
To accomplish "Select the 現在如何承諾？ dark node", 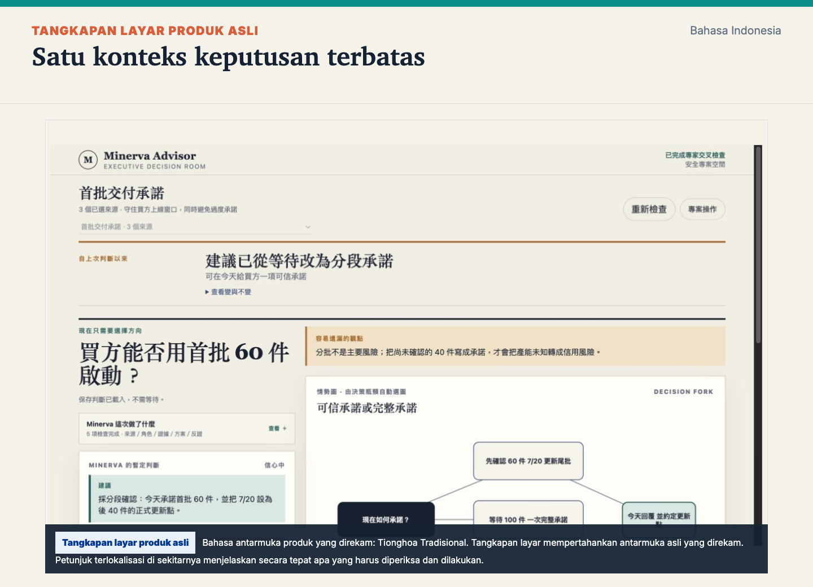I will pyautogui.click(x=386, y=519).
